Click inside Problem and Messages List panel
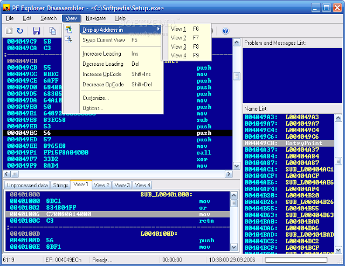Viewport: 345px width, 266px height. 292,76
